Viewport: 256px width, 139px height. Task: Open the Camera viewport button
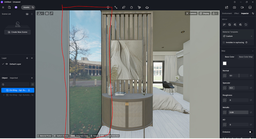191,13
